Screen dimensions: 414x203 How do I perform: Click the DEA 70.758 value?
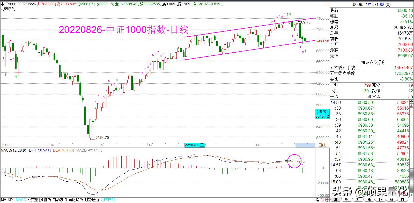tap(64, 150)
